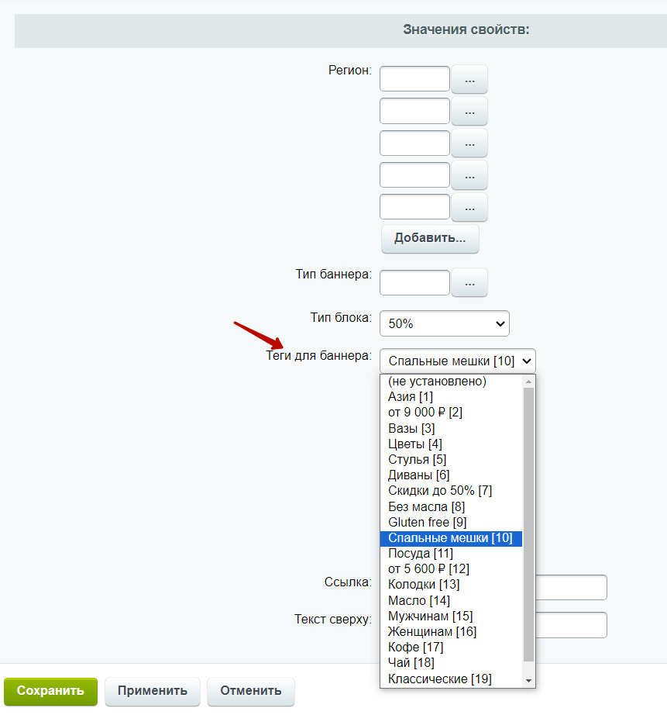Image resolution: width=667 pixels, height=715 pixels.
Task: Choose Азия [1] from the list
Action: pyautogui.click(x=411, y=397)
